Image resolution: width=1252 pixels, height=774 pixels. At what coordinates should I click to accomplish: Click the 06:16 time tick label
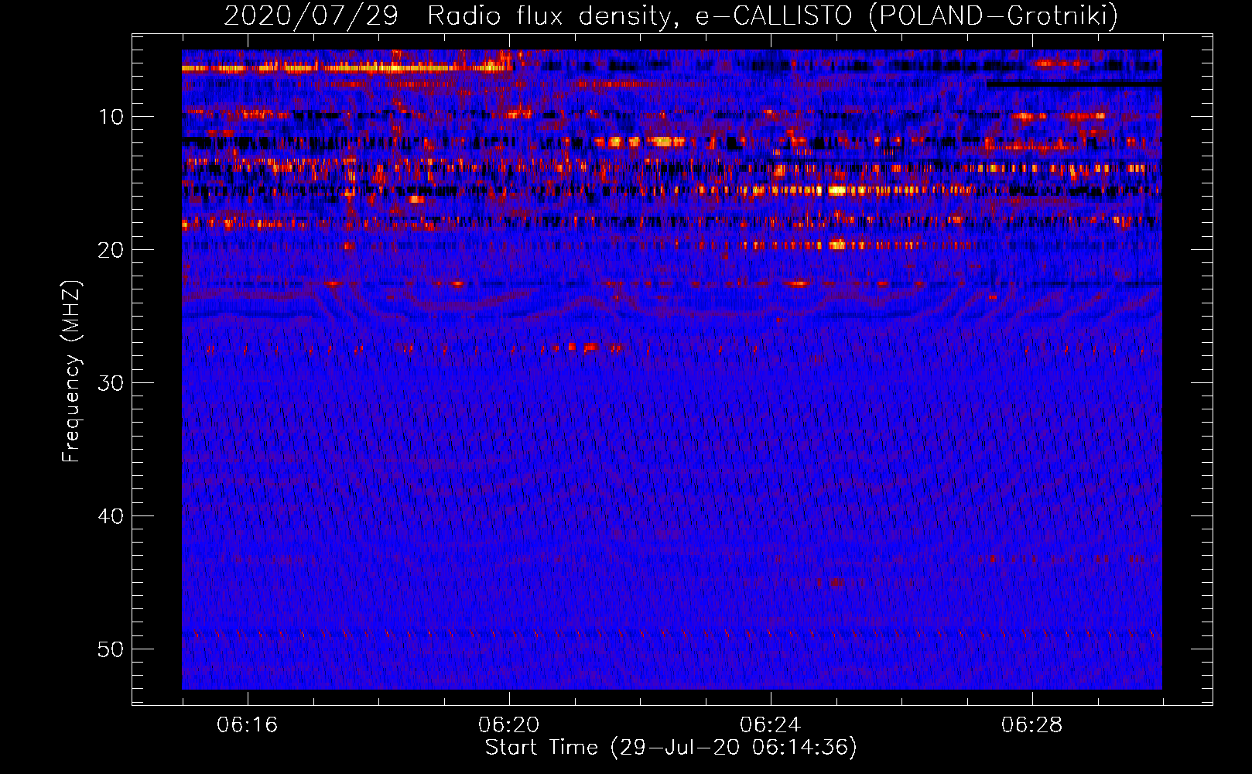[x=248, y=725]
